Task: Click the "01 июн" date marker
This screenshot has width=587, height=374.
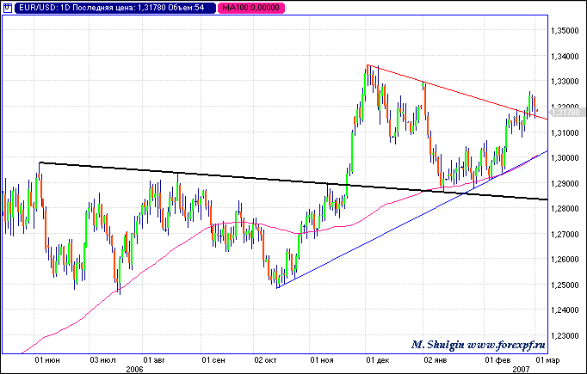Action: (46, 359)
